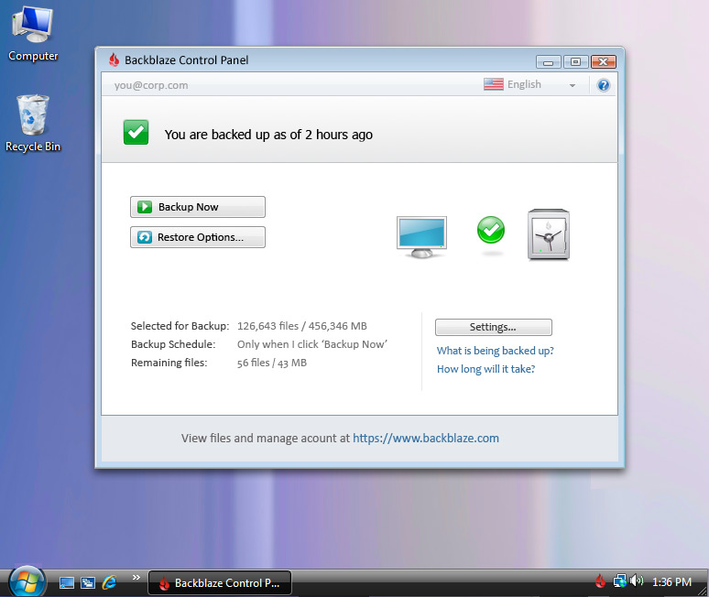Click the 'Backup Schedule:' label
The image size is (709, 597).
(173, 344)
